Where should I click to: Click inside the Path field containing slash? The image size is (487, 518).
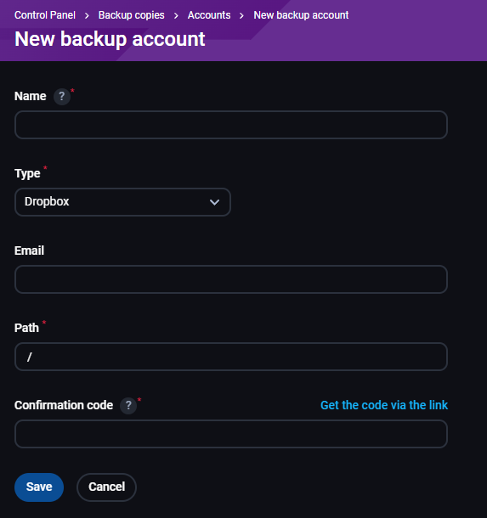(231, 357)
